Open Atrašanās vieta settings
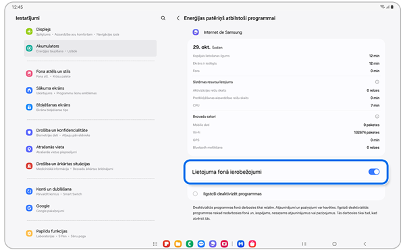405x250 pixels. click(90, 149)
